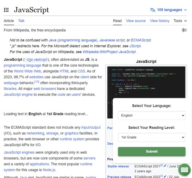
Task: Click the language translation icon
Action: [153, 10]
